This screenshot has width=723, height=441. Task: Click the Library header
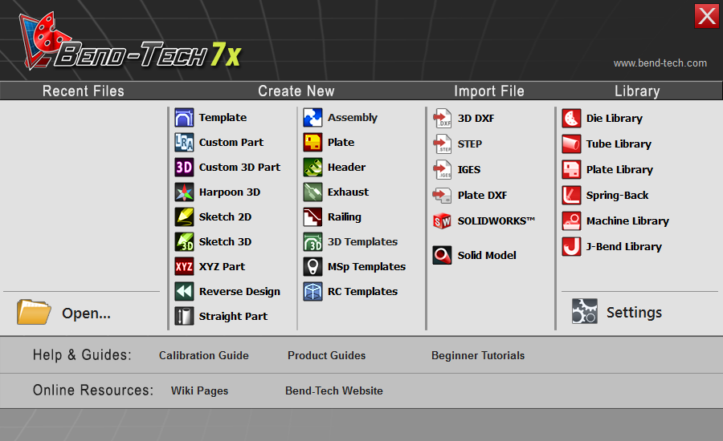637,91
